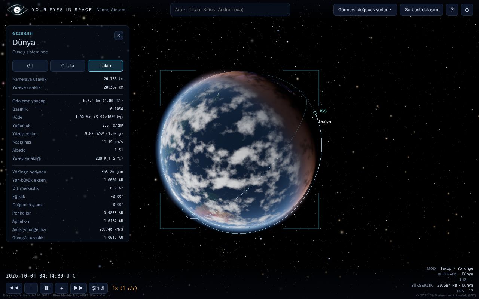Click the Ortala button
This screenshot has height=299, width=479.
click(68, 66)
